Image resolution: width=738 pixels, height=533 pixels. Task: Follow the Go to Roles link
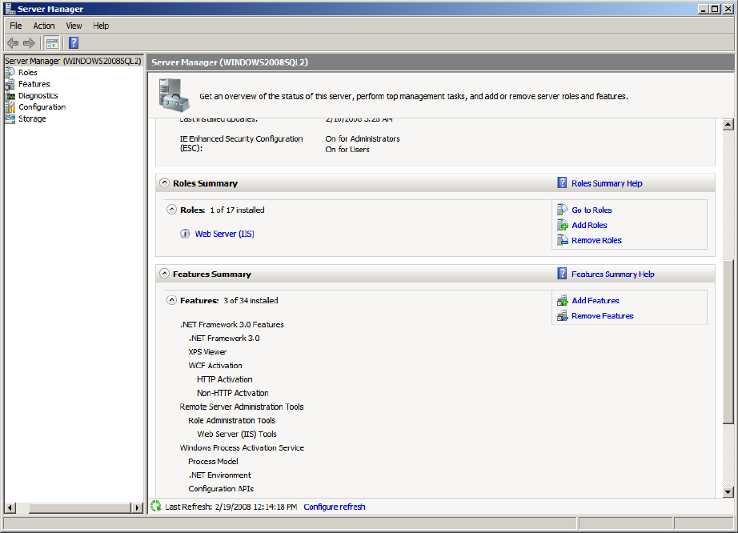coord(592,210)
